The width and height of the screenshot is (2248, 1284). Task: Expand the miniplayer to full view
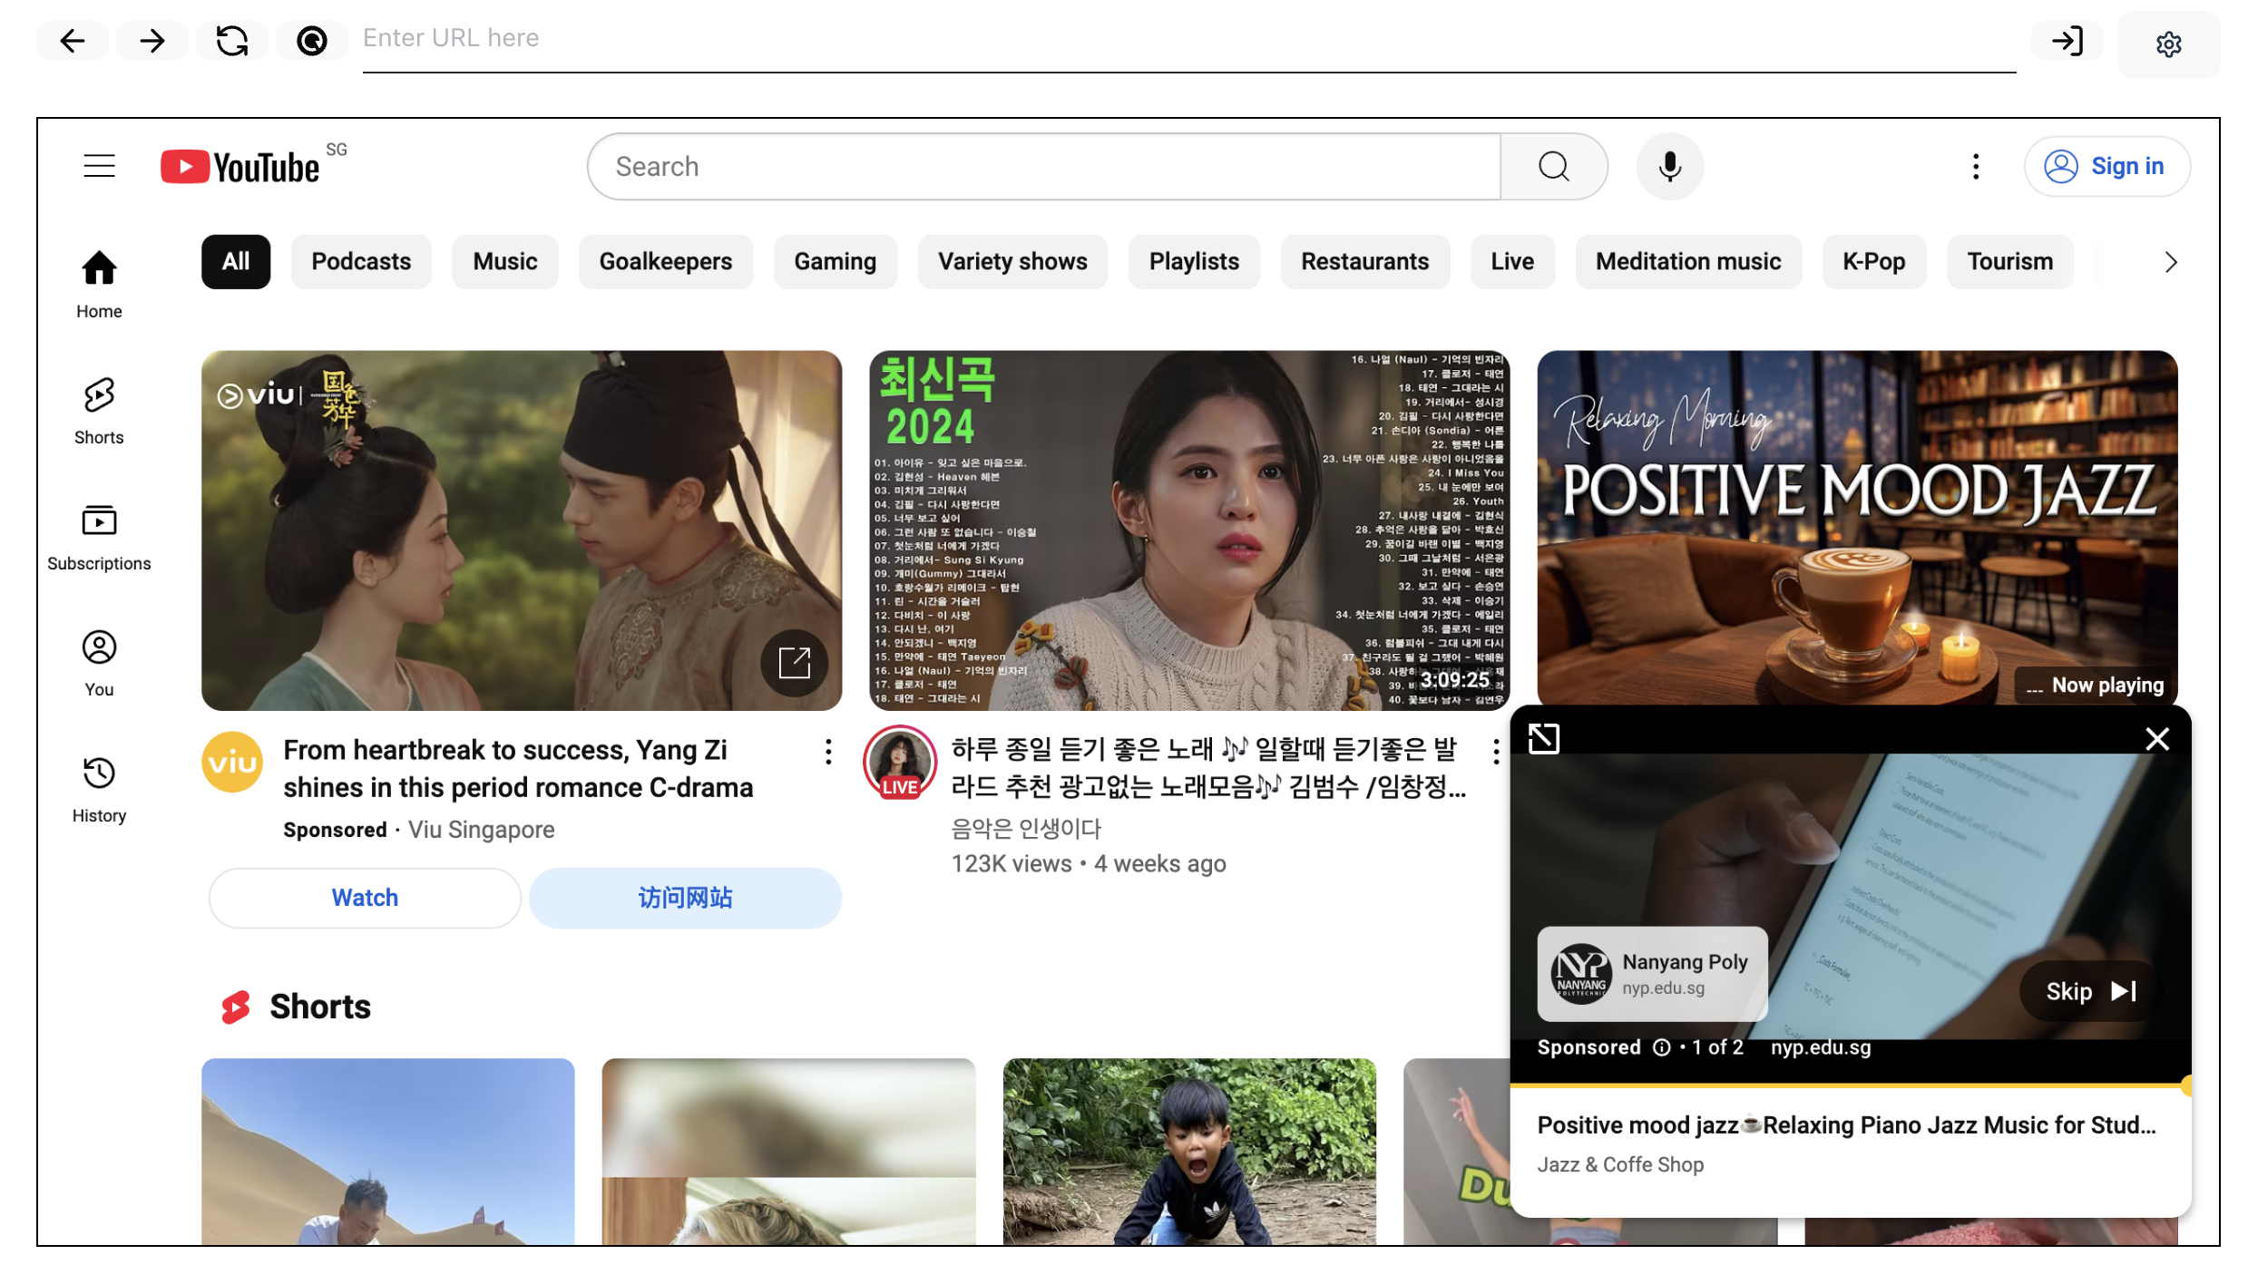click(x=1543, y=739)
